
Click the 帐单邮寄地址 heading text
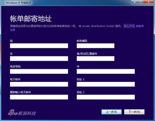pos(31,19)
